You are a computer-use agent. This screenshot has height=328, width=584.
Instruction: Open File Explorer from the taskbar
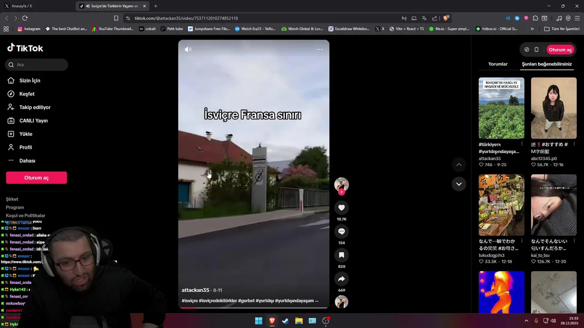coord(299,321)
